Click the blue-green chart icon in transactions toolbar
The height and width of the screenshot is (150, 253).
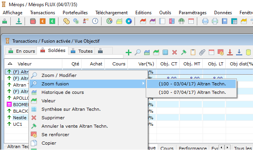(147, 52)
